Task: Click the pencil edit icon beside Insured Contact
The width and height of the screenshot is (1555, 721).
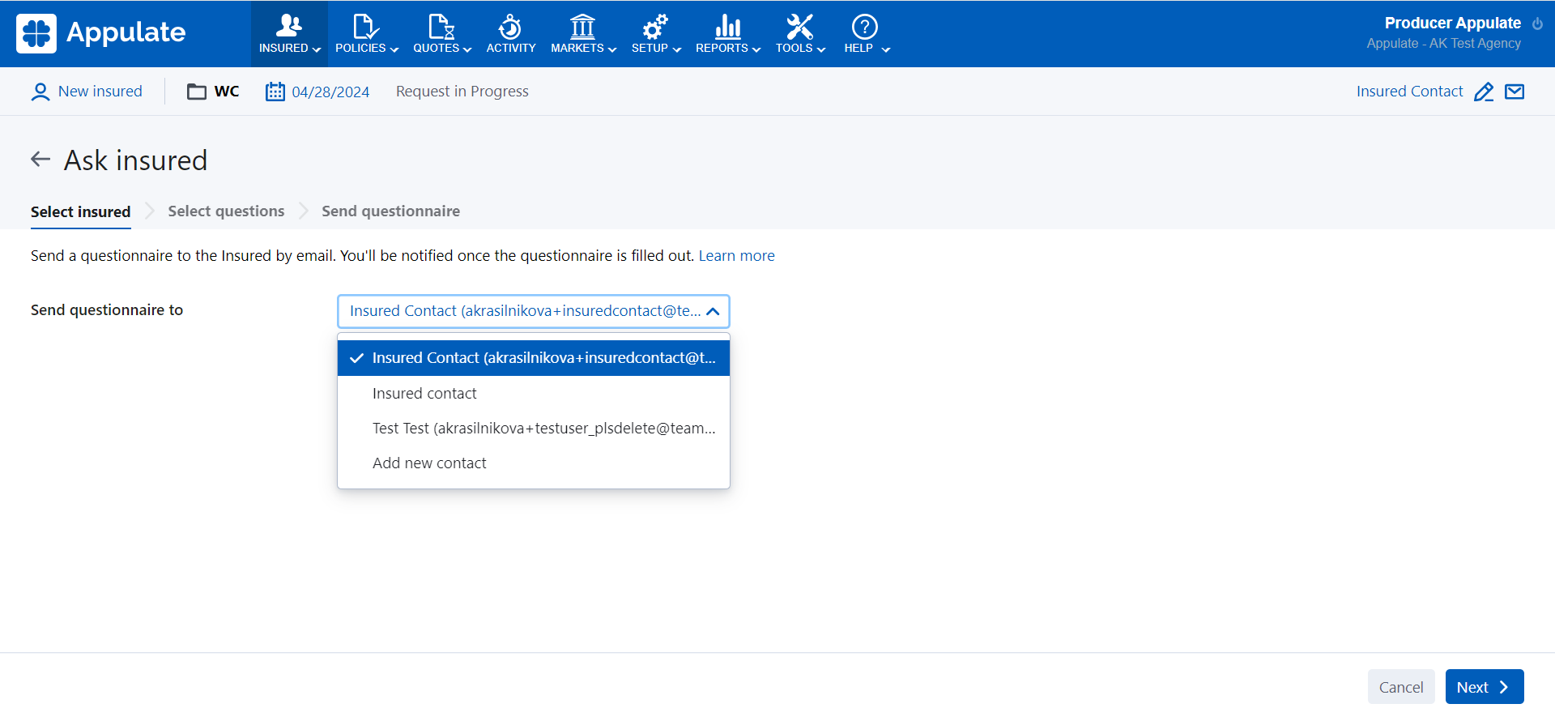Action: coord(1484,92)
